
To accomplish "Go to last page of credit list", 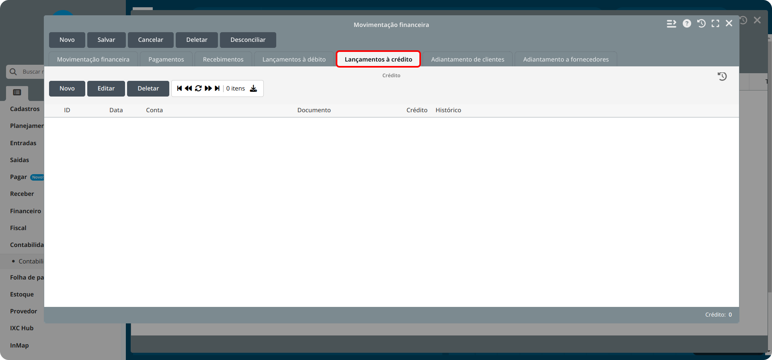I will click(217, 88).
